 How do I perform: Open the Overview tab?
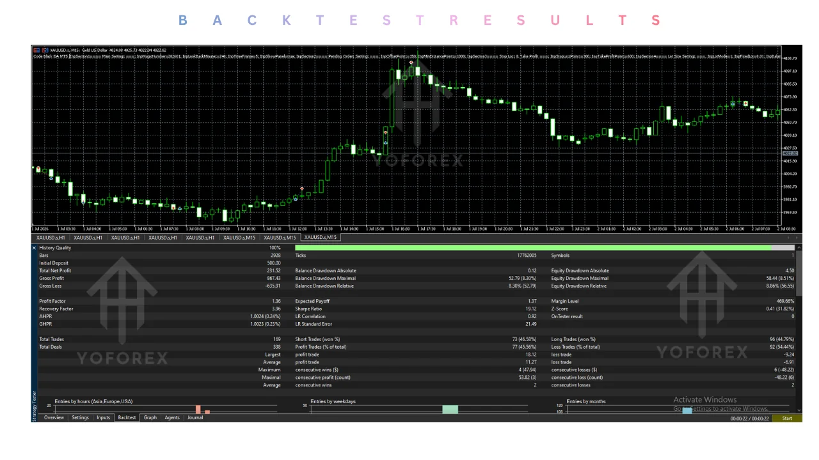pos(54,418)
